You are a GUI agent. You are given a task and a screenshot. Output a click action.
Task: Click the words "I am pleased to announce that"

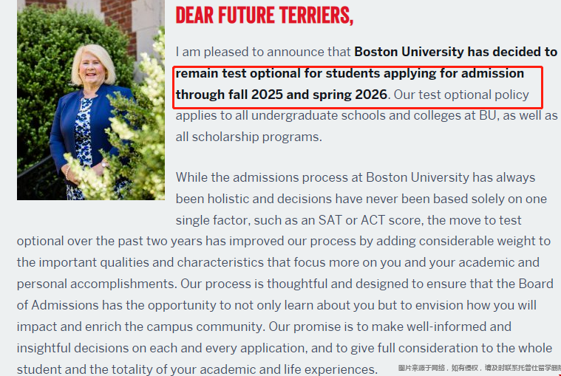tap(262, 52)
